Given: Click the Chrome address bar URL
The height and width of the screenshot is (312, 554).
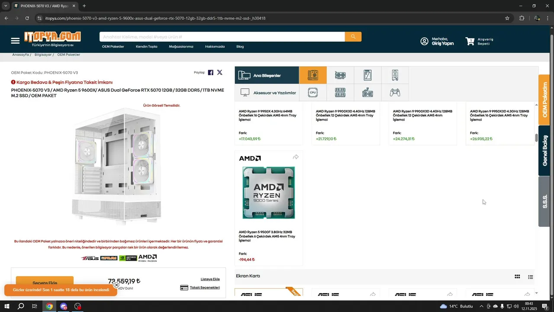Looking at the screenshot, I should (x=155, y=18).
